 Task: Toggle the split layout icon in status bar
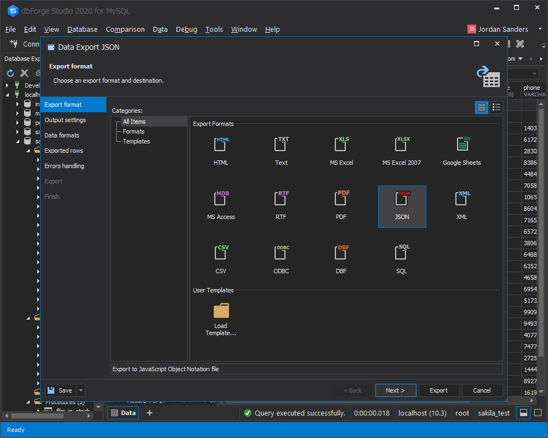click(523, 413)
